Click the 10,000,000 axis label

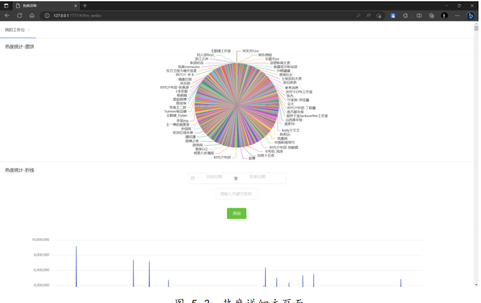pyautogui.click(x=40, y=240)
